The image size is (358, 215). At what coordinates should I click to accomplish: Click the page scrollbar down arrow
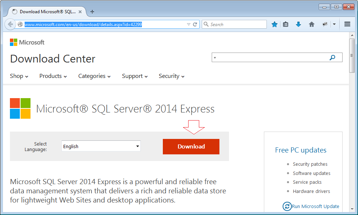pos(352,209)
